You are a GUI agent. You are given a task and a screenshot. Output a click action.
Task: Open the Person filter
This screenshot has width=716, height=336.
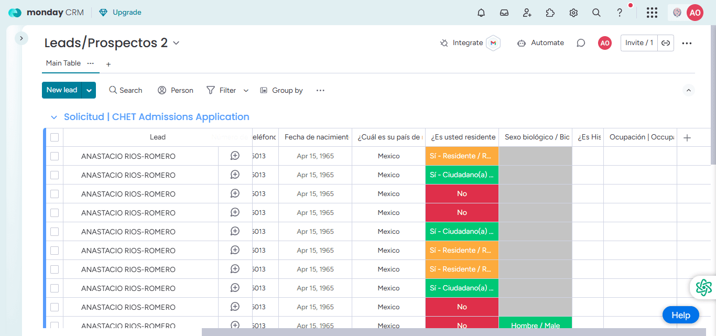tap(176, 90)
